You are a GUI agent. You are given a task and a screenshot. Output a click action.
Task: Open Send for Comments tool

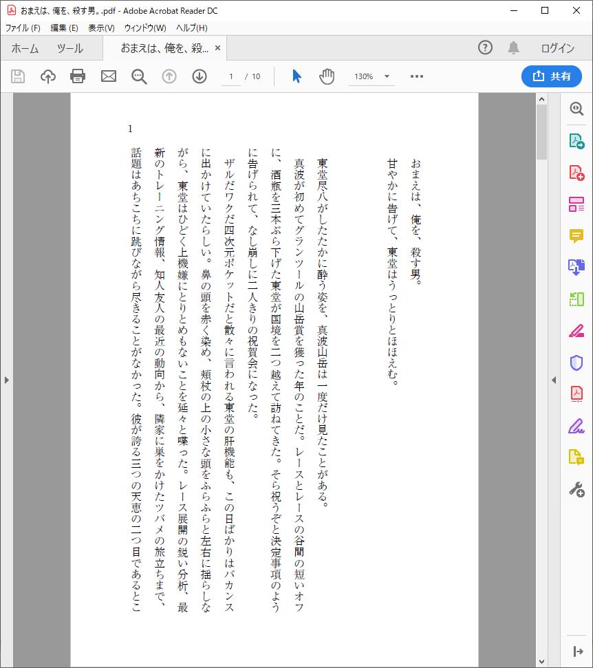576,457
